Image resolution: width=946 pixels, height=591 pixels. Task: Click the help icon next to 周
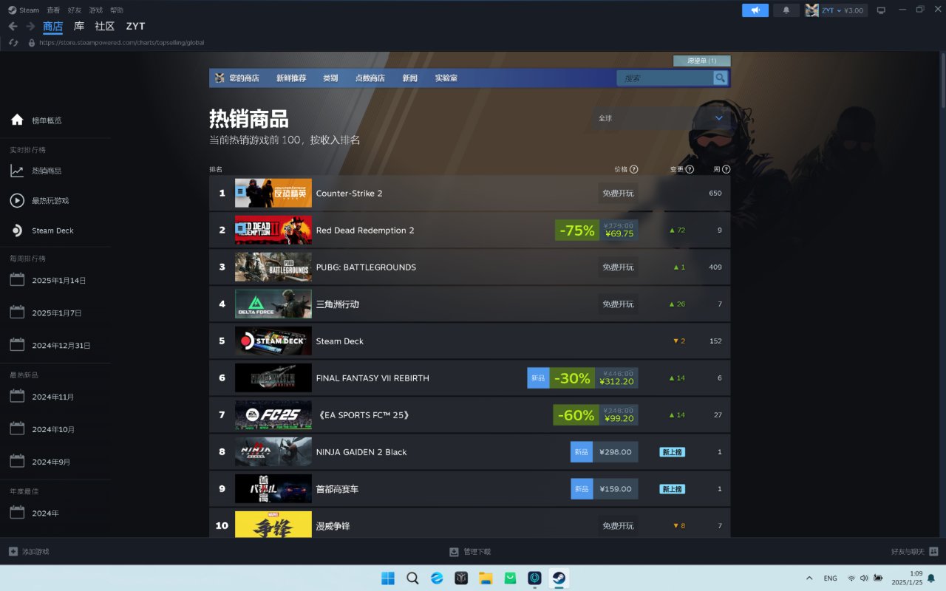(x=726, y=169)
